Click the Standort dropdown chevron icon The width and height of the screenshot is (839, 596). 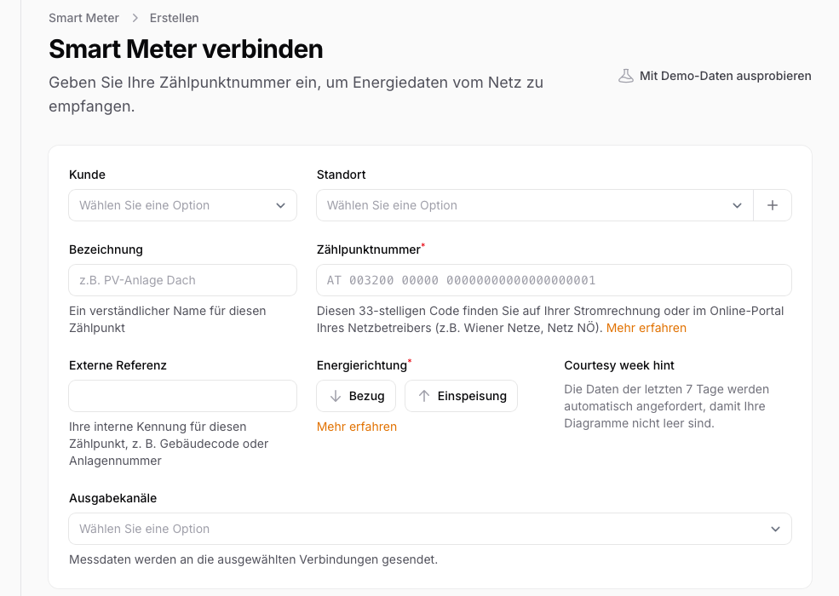tap(737, 205)
